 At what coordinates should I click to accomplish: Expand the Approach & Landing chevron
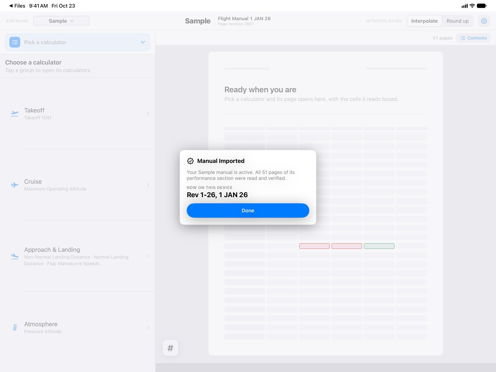(x=148, y=256)
